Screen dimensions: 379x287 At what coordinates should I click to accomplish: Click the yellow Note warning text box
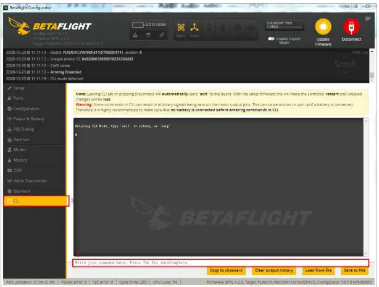(x=220, y=102)
